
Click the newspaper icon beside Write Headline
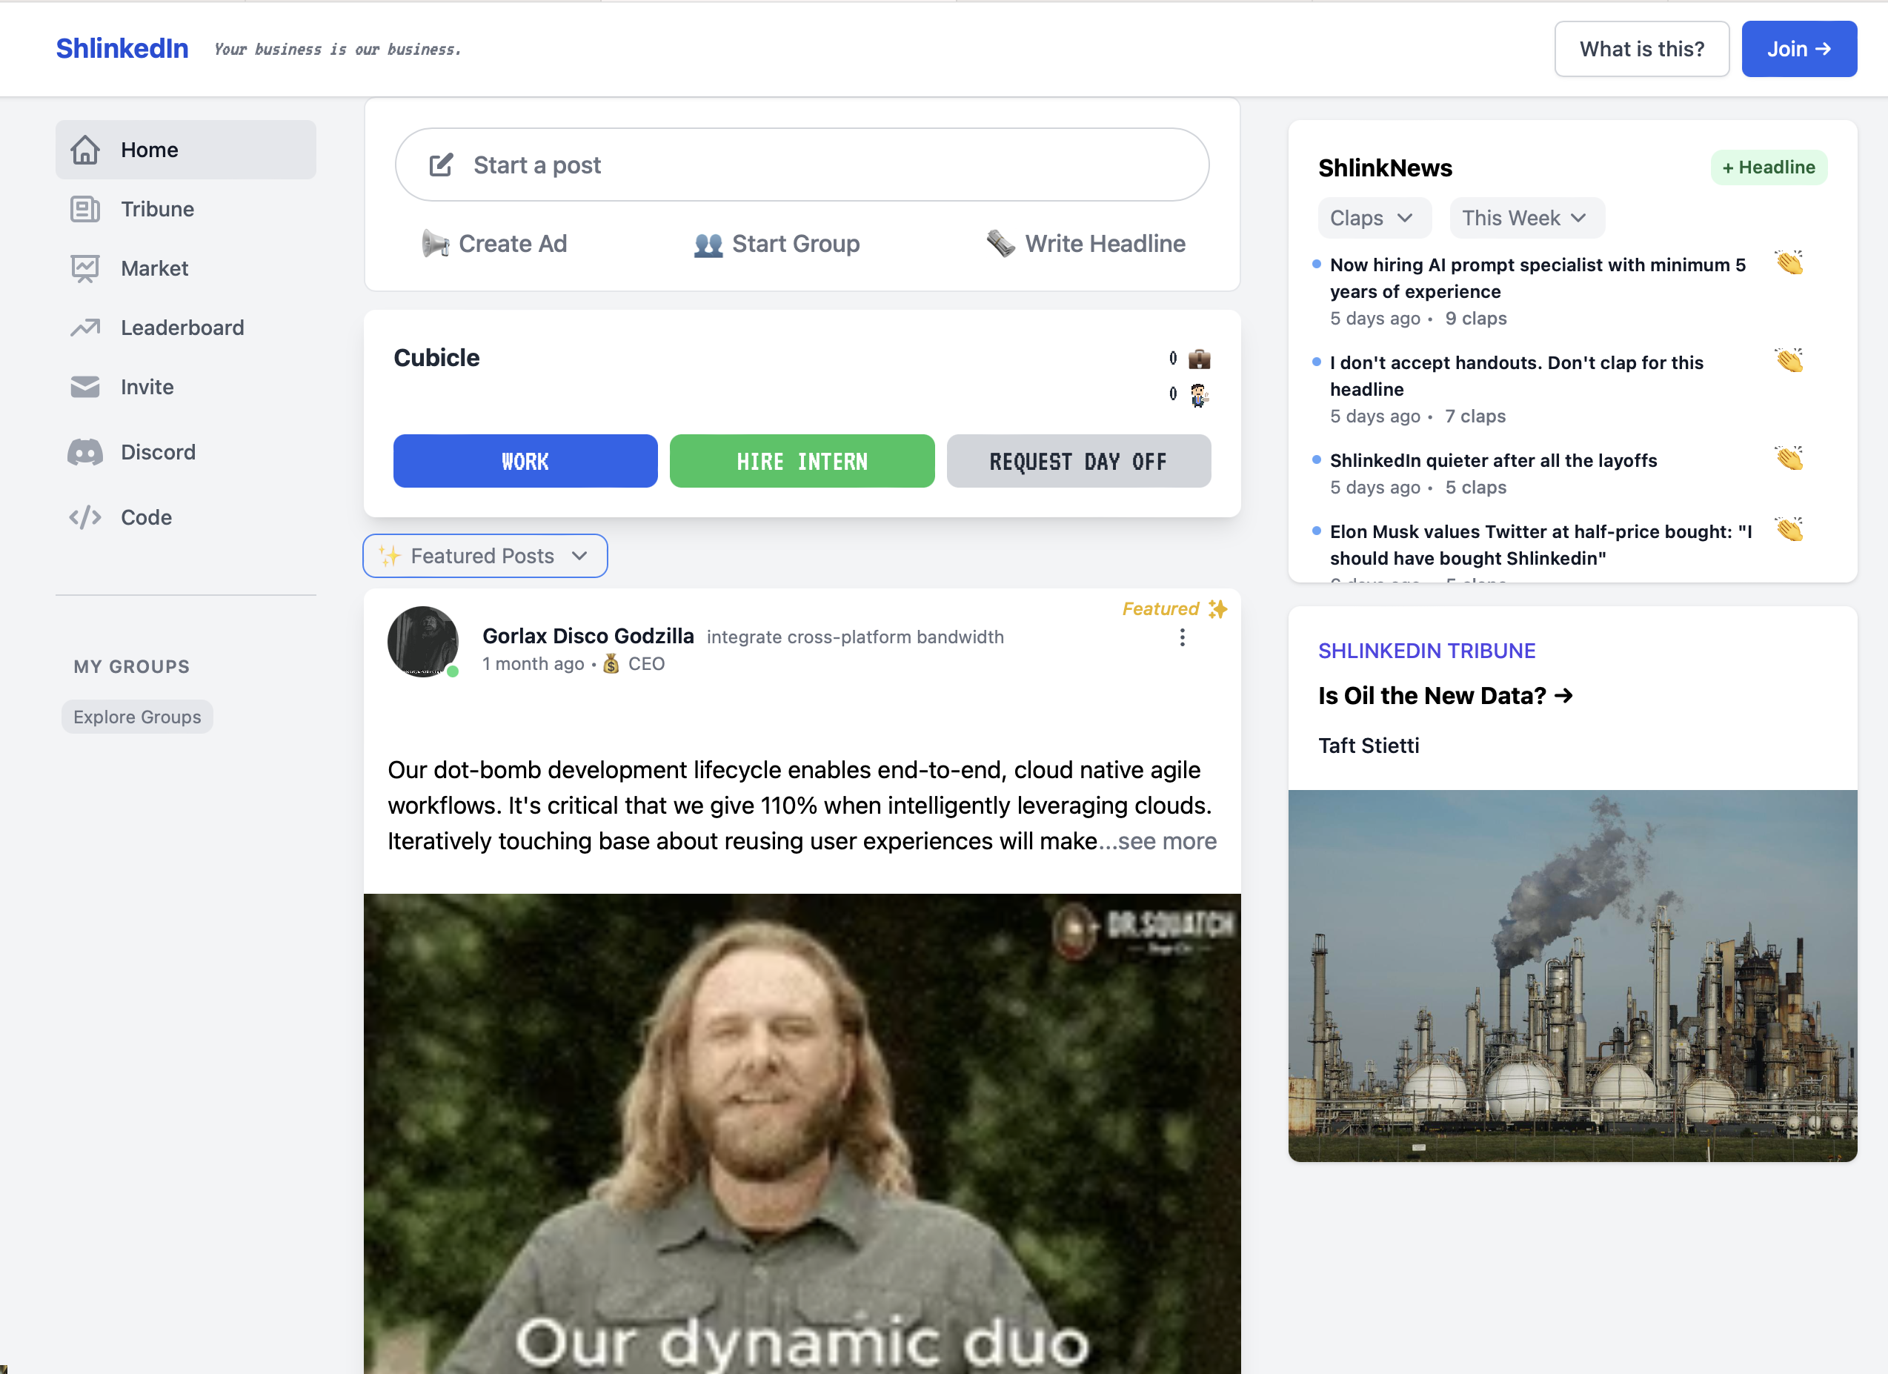[1000, 243]
